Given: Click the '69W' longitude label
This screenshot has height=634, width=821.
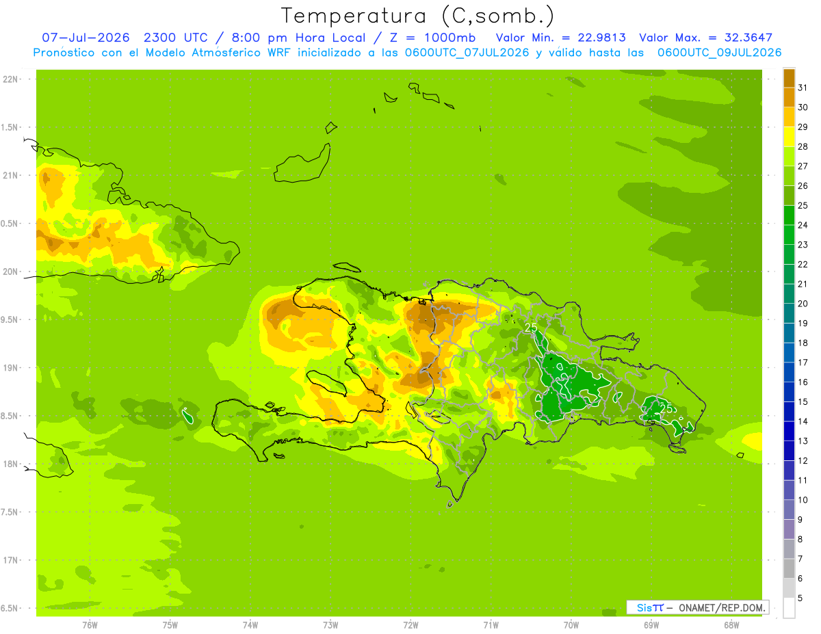Looking at the screenshot, I should point(651,624).
